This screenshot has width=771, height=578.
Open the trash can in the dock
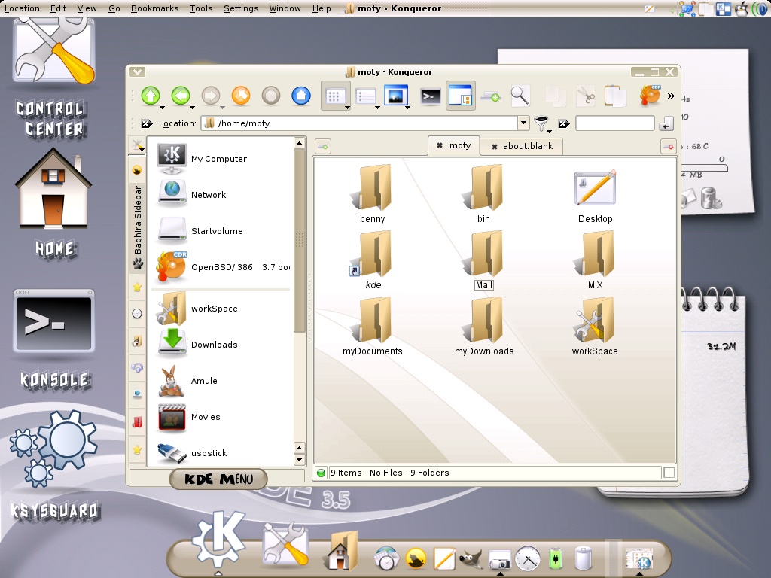pos(584,558)
